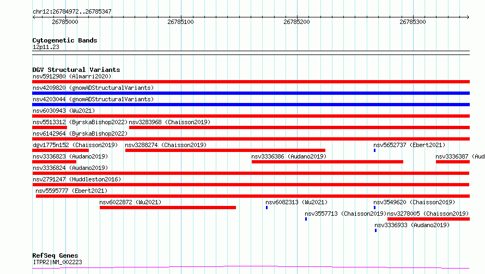Open nsv6142964 (ByrskaBishop2022) label

(x=80, y=133)
